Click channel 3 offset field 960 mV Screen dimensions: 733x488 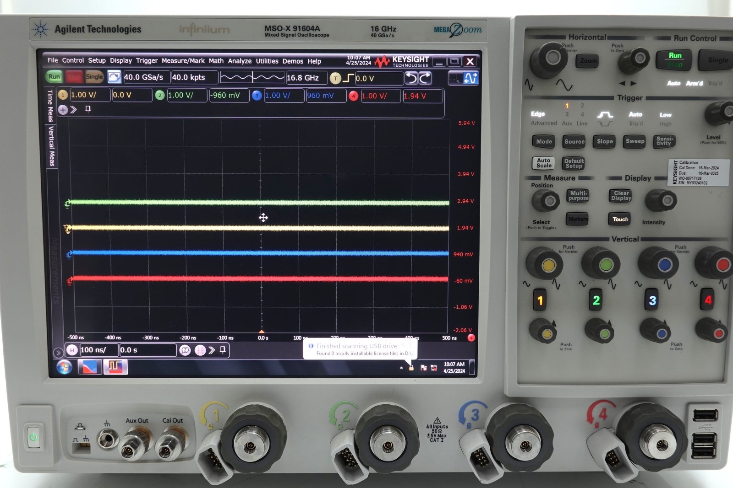(326, 96)
